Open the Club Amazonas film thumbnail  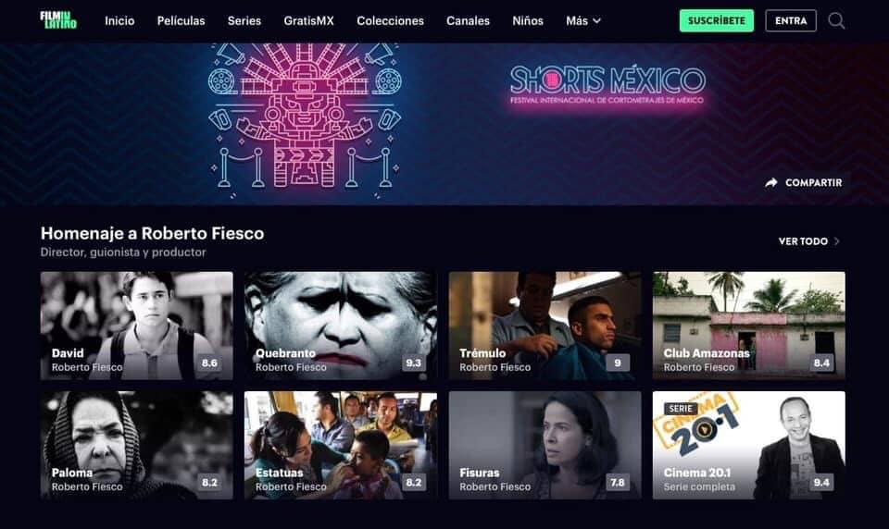pos(748,326)
